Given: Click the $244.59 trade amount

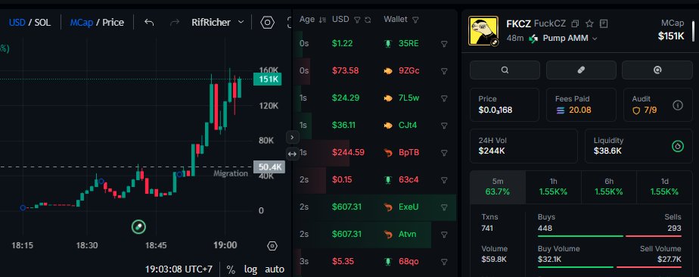Looking at the screenshot, I should [x=348, y=153].
